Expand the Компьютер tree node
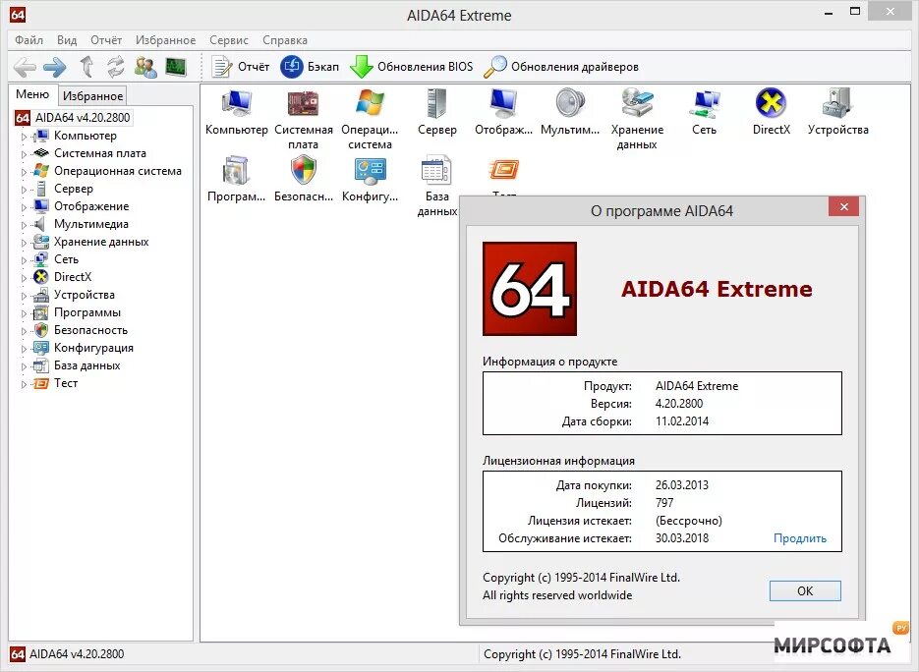 pos(24,137)
